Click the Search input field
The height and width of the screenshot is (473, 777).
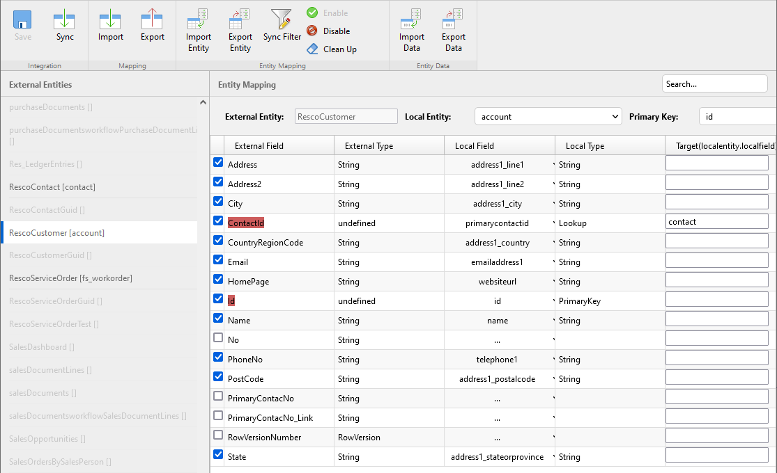(714, 84)
